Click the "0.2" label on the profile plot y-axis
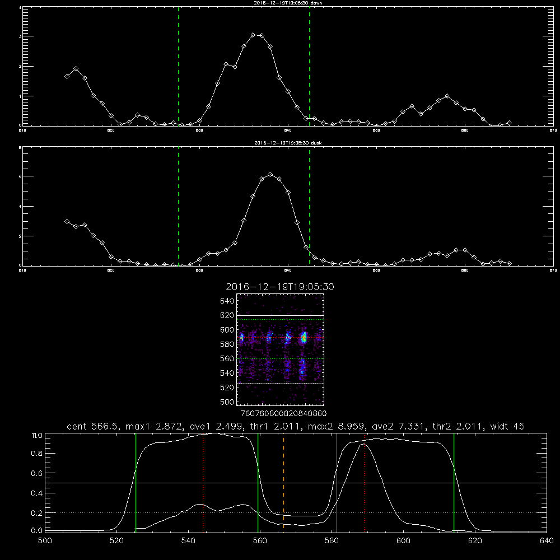 (37, 513)
